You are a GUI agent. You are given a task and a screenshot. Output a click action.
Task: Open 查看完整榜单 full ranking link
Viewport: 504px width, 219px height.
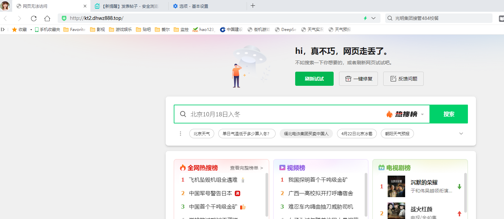tap(244, 168)
